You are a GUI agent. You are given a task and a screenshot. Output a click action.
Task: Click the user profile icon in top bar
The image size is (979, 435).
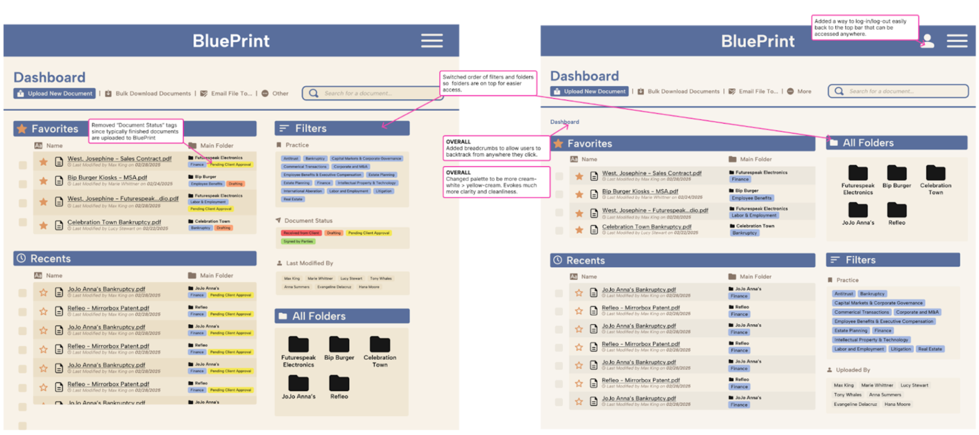[x=927, y=41]
